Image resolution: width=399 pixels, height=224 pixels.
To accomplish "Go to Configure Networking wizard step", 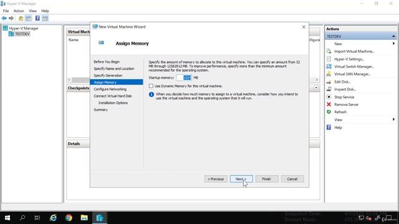I will pos(110,89).
